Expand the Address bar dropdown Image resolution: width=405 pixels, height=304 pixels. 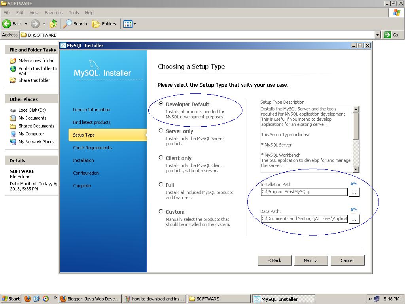(x=378, y=35)
